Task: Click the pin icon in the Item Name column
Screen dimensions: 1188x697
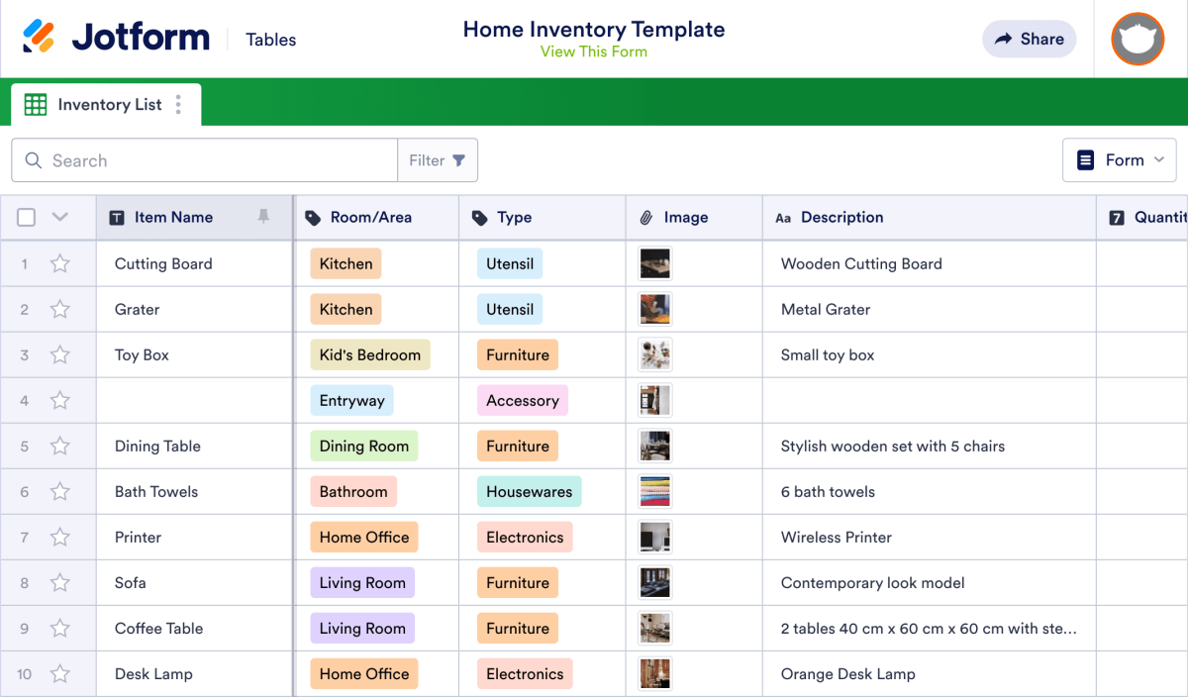Action: 263,217
